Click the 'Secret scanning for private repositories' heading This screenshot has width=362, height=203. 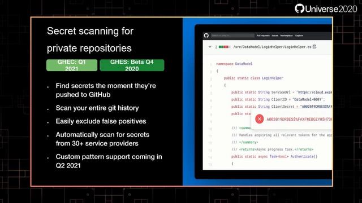point(90,39)
